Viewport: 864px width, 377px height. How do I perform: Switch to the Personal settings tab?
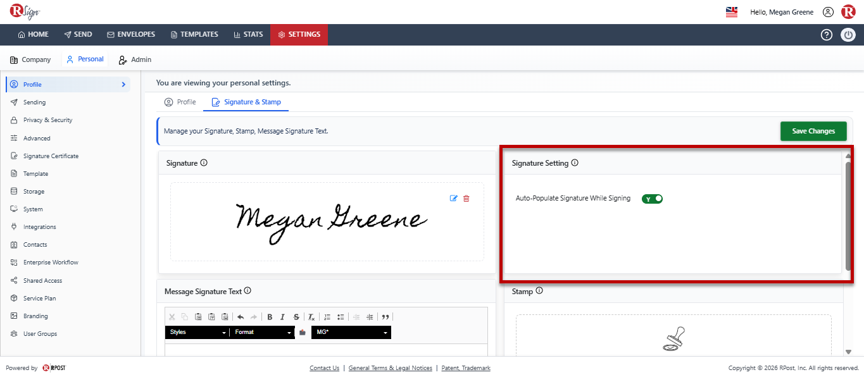85,59
